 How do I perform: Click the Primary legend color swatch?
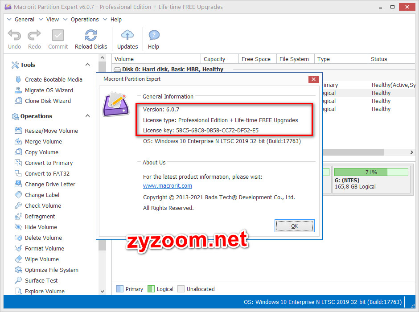pos(120,289)
